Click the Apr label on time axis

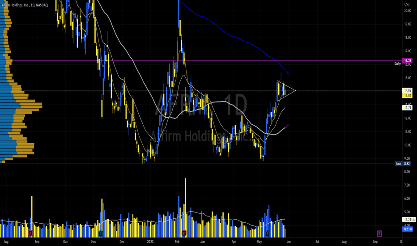(234, 242)
